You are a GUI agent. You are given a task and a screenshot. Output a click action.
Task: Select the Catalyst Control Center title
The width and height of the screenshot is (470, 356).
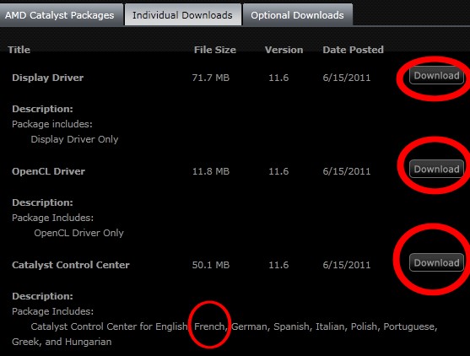pos(71,265)
